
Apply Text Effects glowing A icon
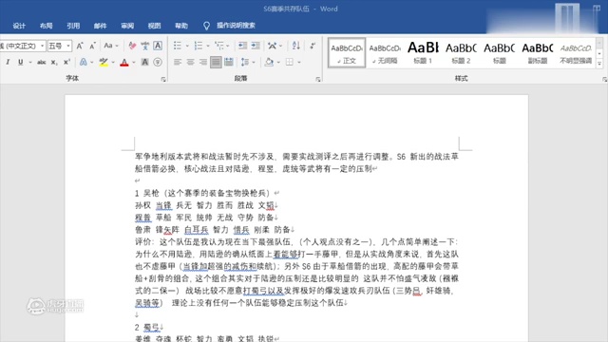click(83, 62)
